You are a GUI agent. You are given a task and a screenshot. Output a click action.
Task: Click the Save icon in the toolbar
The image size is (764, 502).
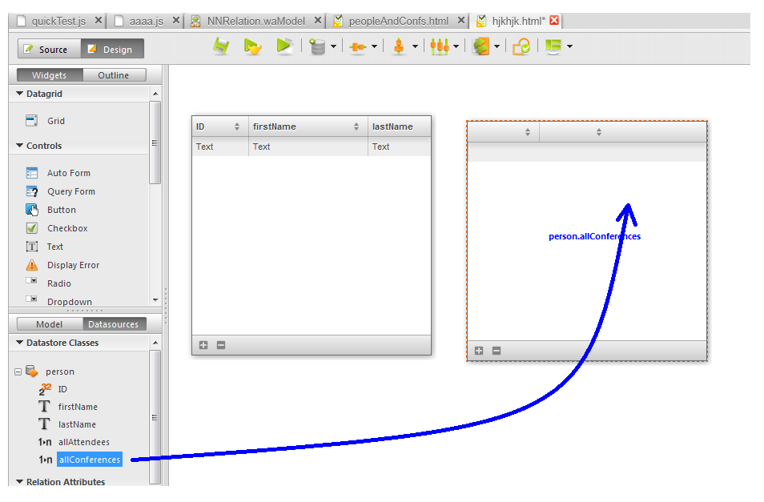click(x=221, y=47)
